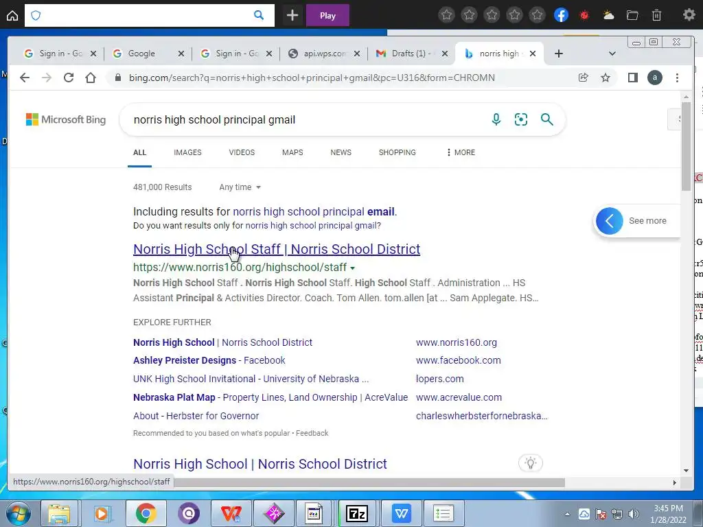Open a new Chrome tab
Image resolution: width=703 pixels, height=527 pixels.
[558, 54]
